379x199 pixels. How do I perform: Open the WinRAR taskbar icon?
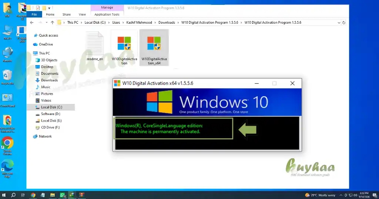(82, 195)
